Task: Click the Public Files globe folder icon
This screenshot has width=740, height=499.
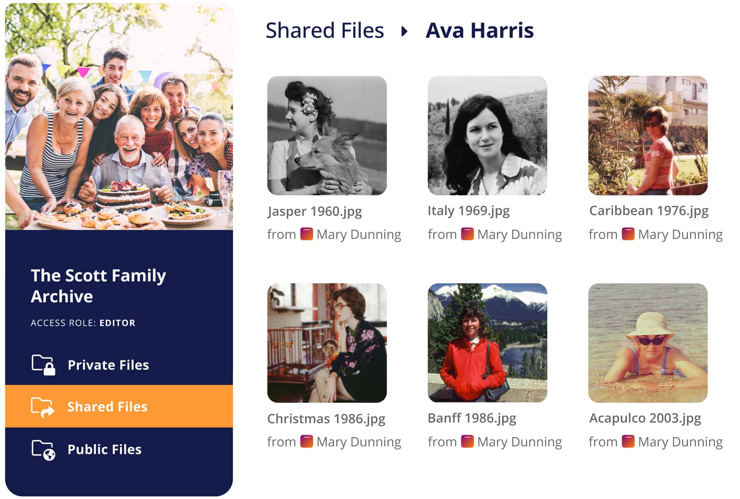Action: [x=43, y=450]
